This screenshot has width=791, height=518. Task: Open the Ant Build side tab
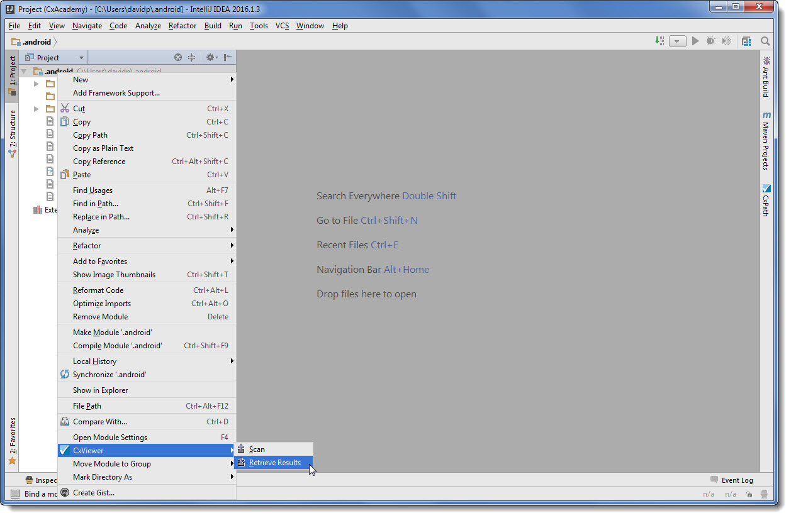[x=766, y=77]
